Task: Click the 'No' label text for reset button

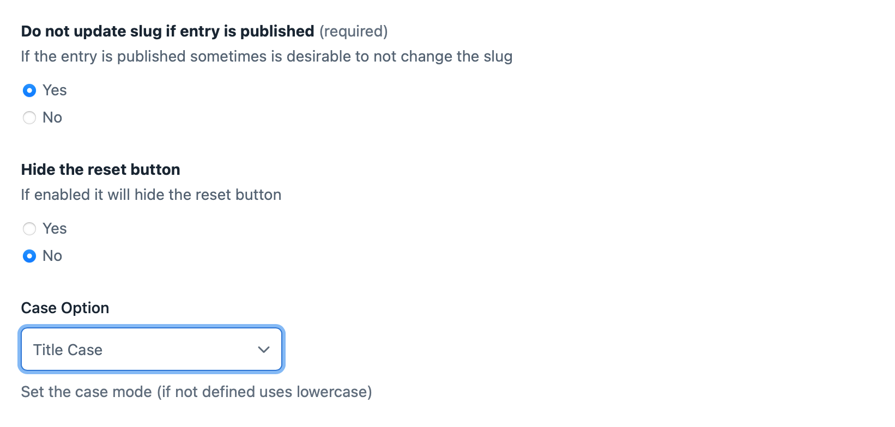Action: click(x=52, y=256)
